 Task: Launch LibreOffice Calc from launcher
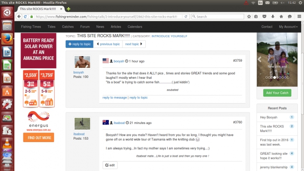(x=7, y=65)
